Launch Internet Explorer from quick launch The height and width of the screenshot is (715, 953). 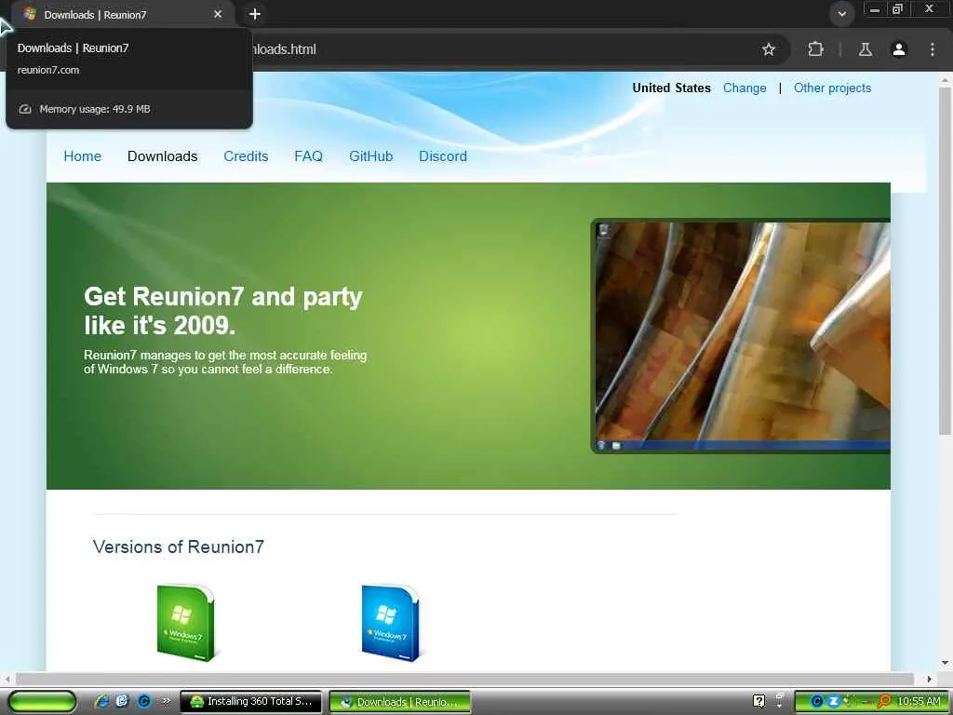[x=101, y=701]
